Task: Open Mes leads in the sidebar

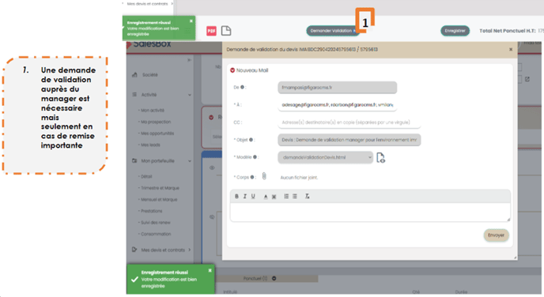Action: pos(150,145)
